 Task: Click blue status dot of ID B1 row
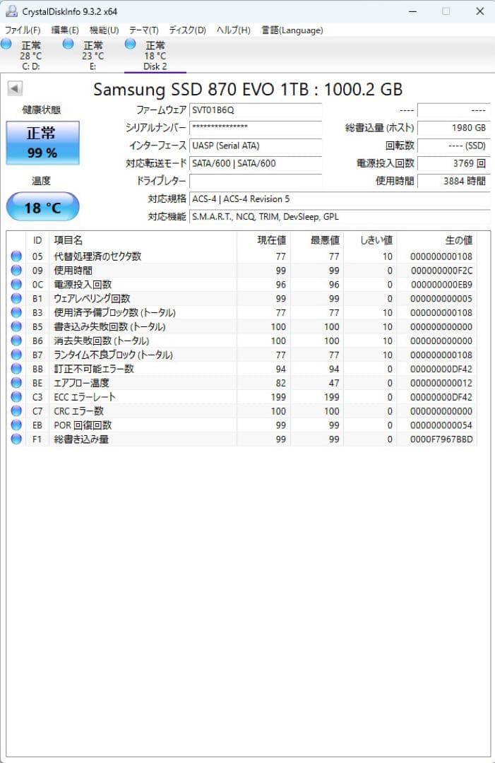(16, 298)
